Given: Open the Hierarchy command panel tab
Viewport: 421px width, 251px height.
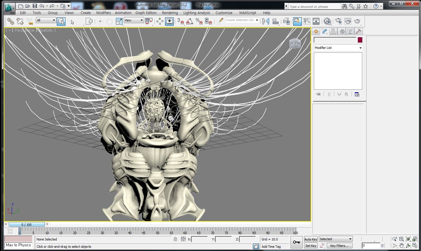Looking at the screenshot, I should click(333, 32).
